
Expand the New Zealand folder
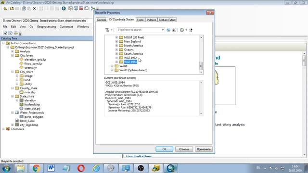pos(116,41)
